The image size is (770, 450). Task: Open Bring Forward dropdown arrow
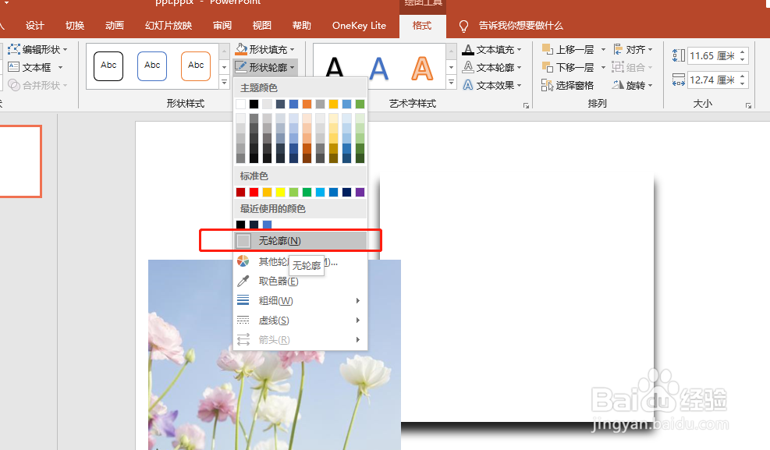point(604,50)
